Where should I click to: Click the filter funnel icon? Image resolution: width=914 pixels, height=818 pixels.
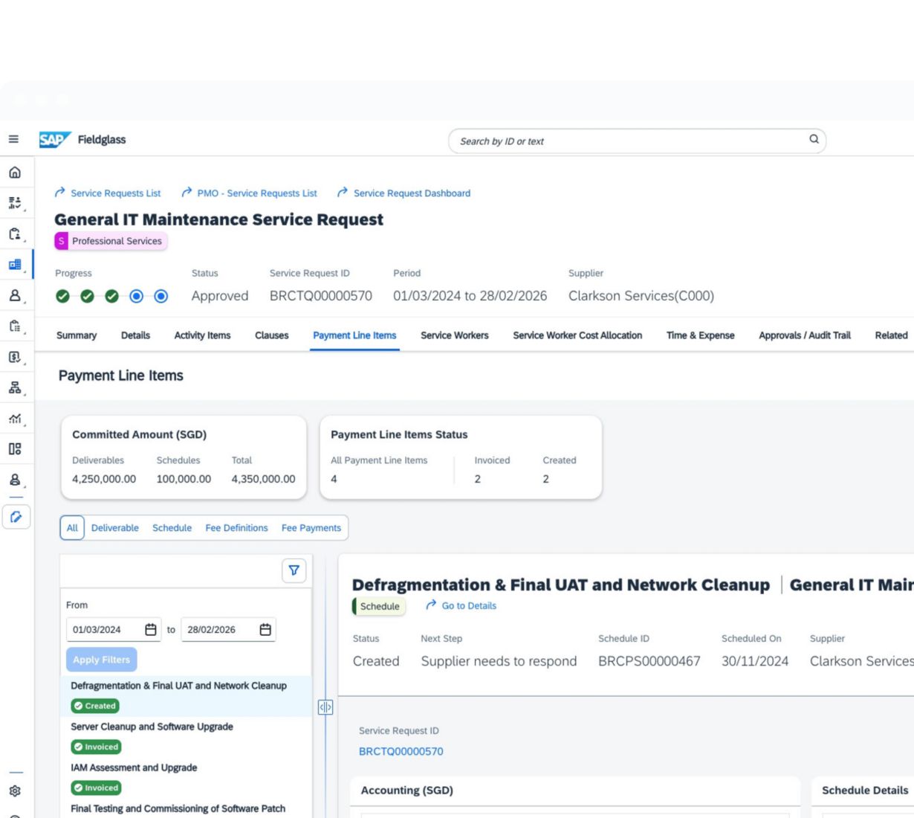[x=294, y=570]
